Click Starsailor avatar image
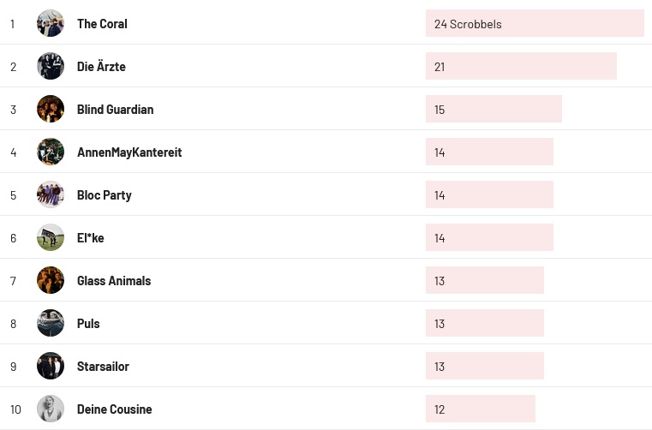The image size is (652, 430). click(51, 366)
